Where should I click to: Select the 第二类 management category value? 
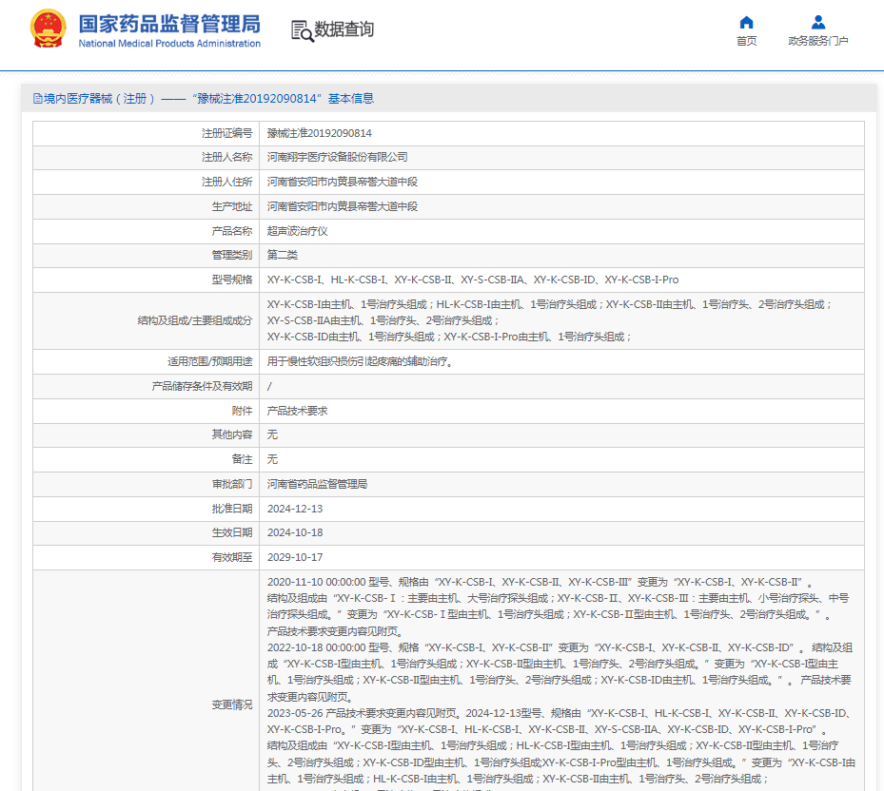[282, 255]
